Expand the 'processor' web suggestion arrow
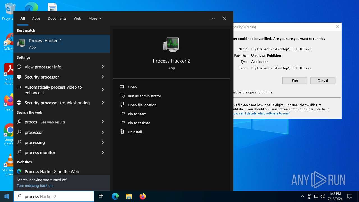Image resolution: width=359 pixels, height=202 pixels. [103, 132]
